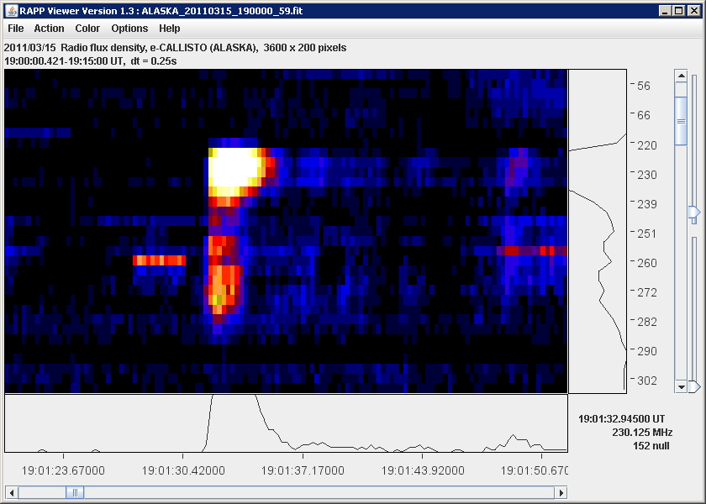The height and width of the screenshot is (504, 706).
Task: Click the 302 frequency axis label
Action: pos(646,381)
